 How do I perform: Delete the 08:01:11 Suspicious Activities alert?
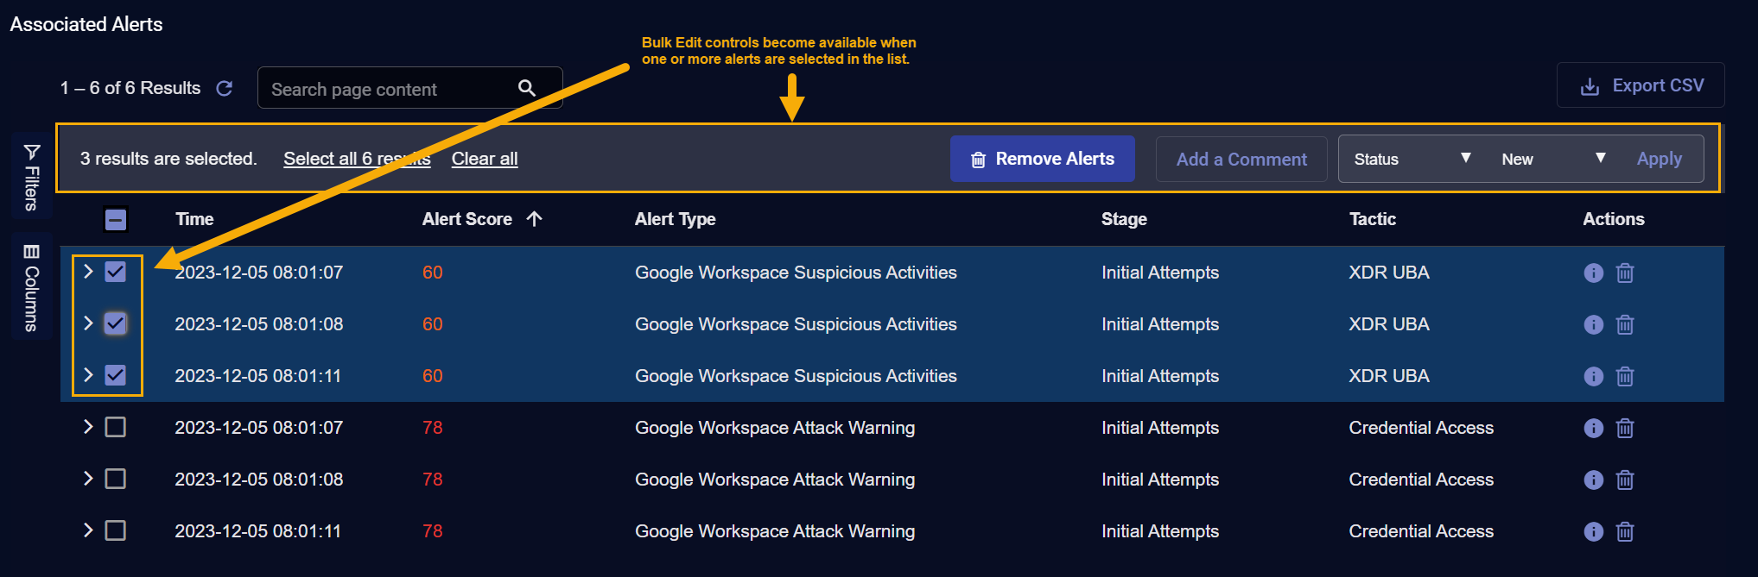[1624, 376]
